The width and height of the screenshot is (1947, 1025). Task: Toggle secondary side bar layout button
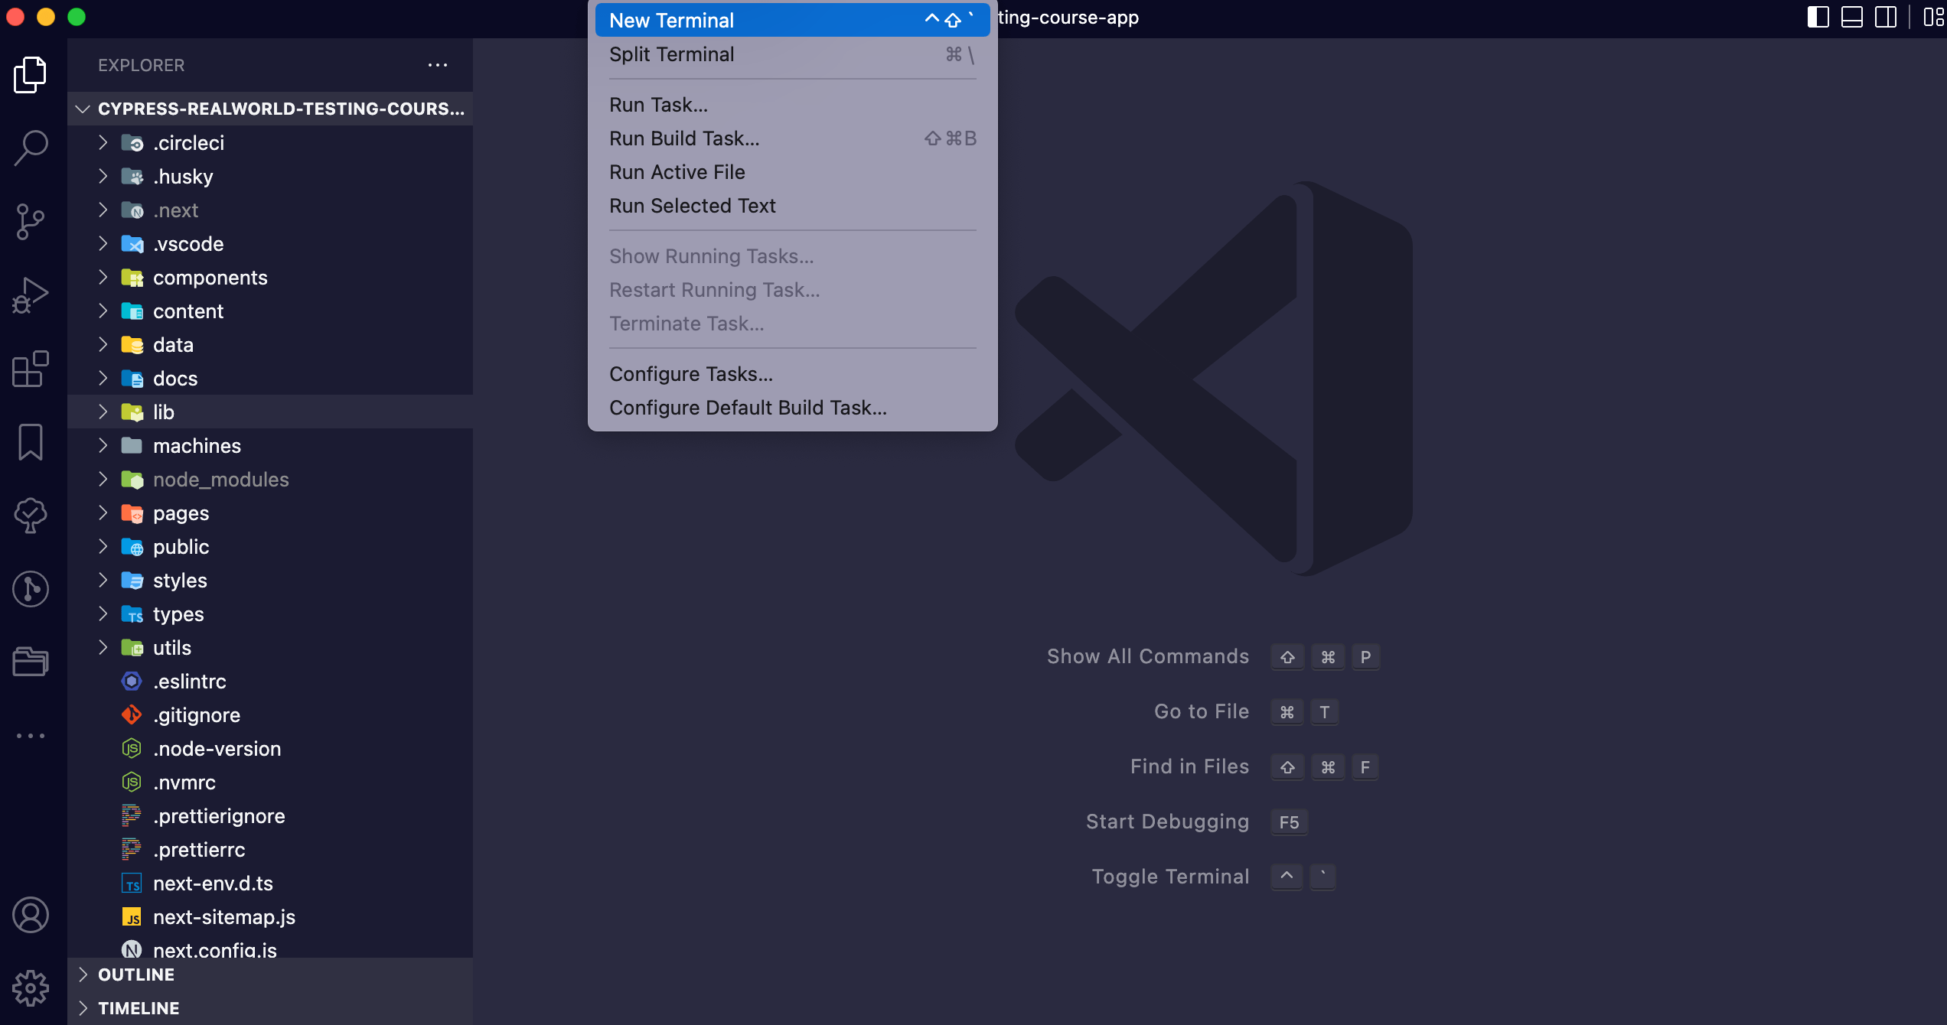[x=1885, y=17]
